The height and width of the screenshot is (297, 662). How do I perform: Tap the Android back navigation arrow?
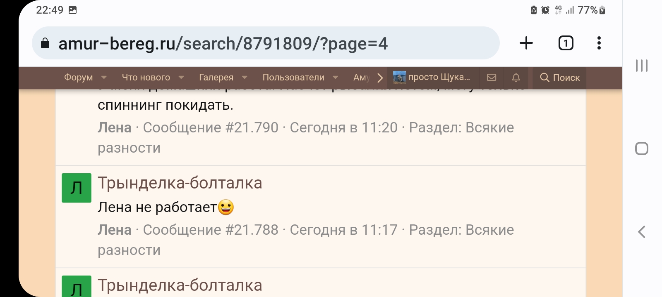click(x=642, y=232)
